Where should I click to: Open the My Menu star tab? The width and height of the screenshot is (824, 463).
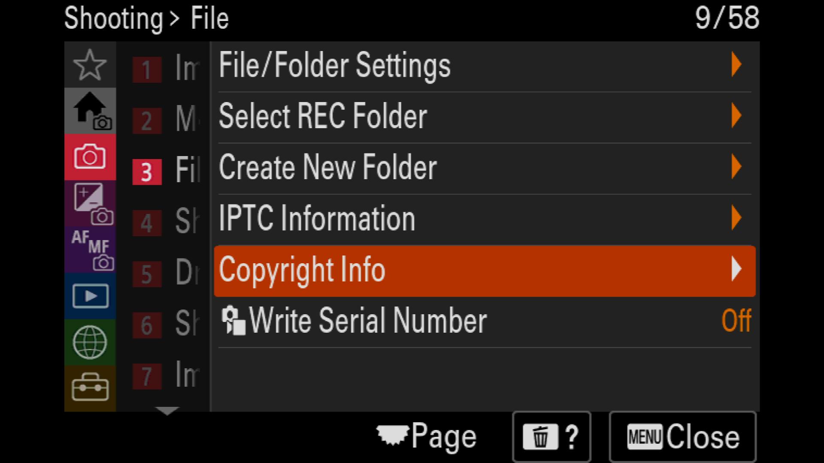[90, 65]
